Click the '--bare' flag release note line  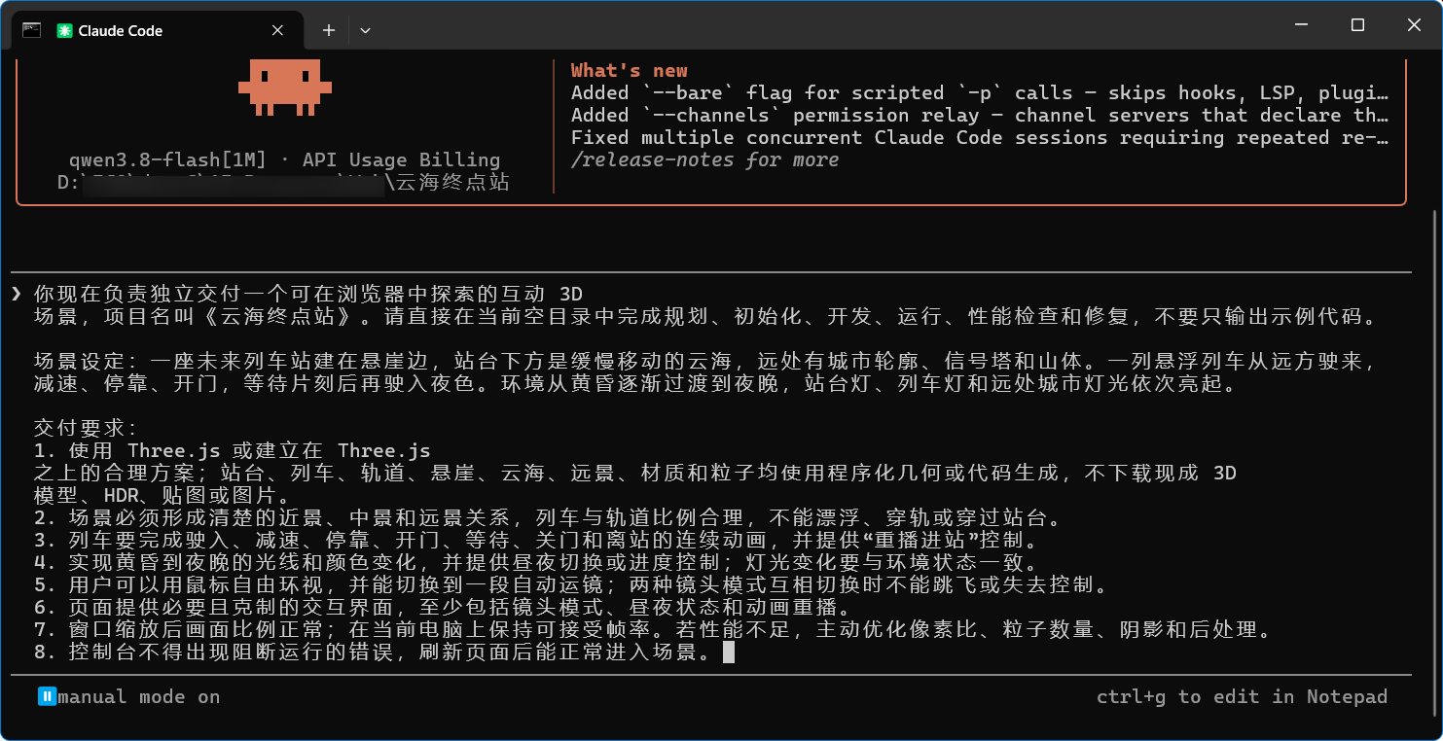point(980,92)
